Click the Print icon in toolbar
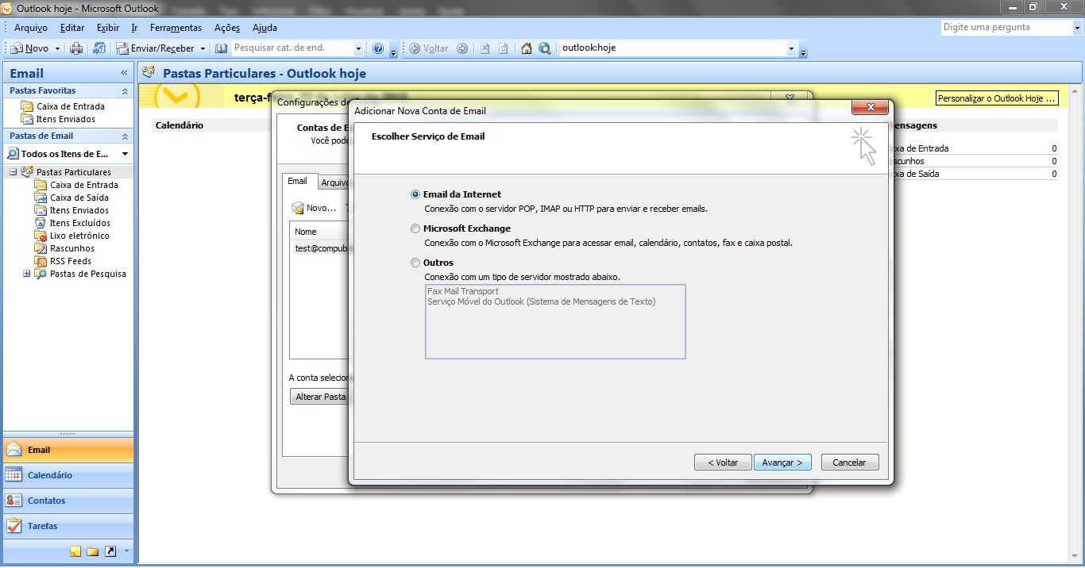The width and height of the screenshot is (1085, 568). [x=76, y=48]
